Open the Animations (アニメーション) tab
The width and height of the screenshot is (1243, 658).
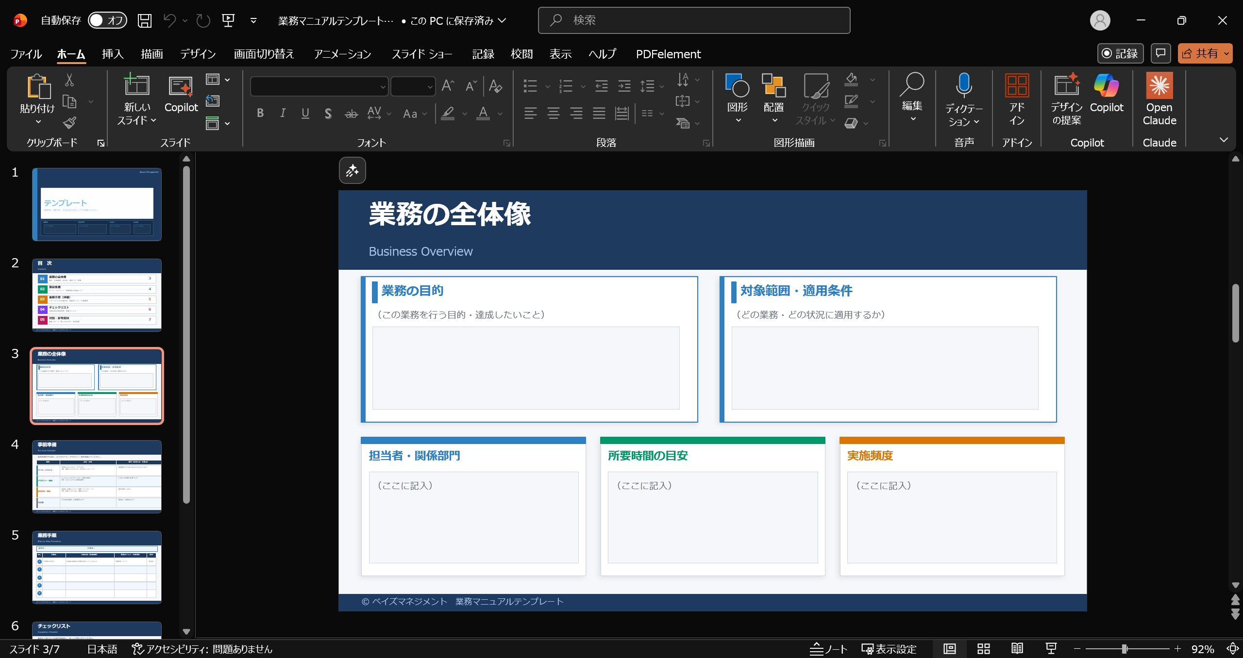[342, 54]
